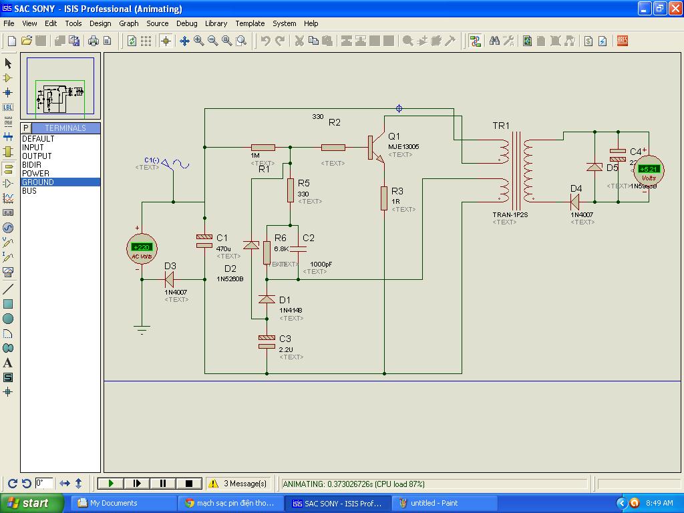The height and width of the screenshot is (513, 684).
Task: Click the rotation angle input field
Action: 44,483
